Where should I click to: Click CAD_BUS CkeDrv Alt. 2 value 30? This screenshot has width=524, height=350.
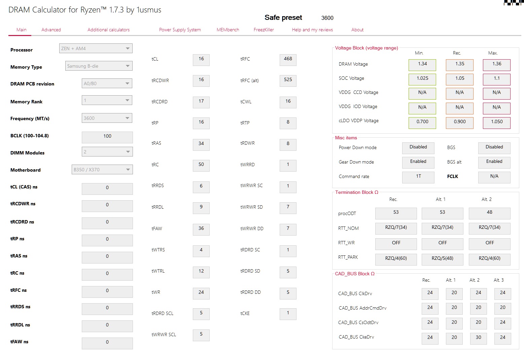point(479,339)
